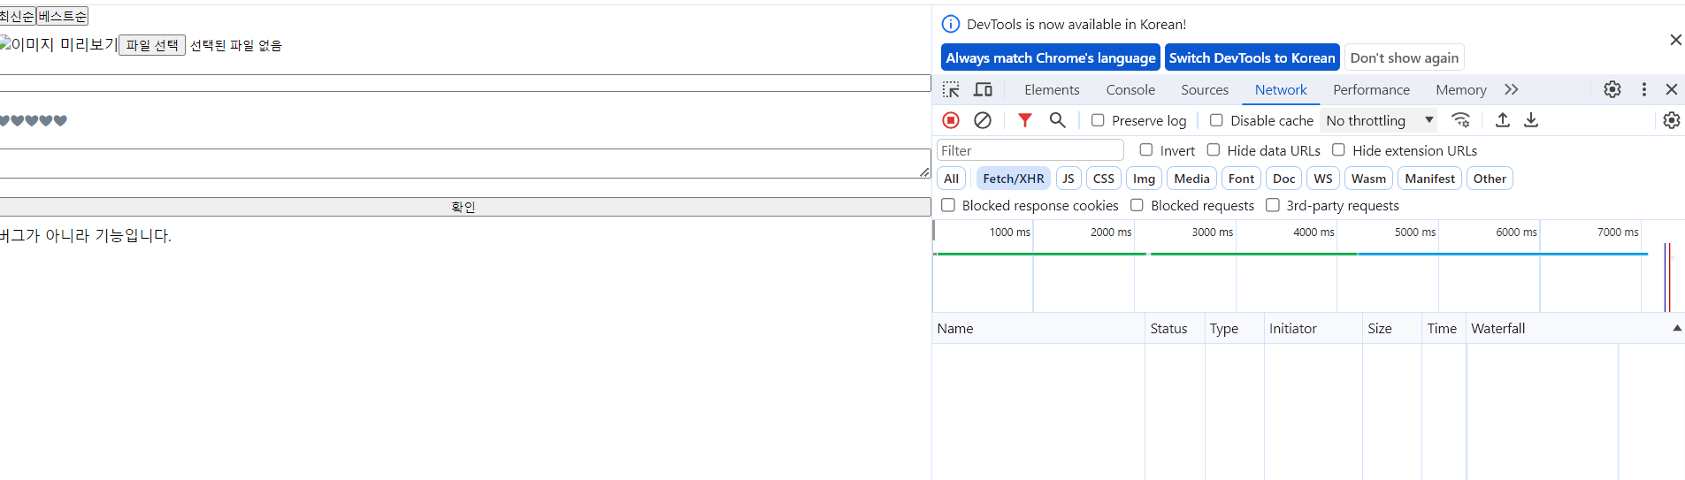Click the inspect element selector icon
Viewport: 1685px width, 480px height.
coord(951,89)
